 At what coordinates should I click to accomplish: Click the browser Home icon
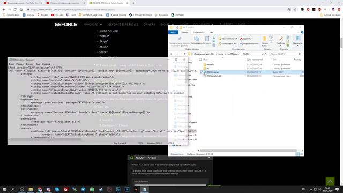(21, 10)
